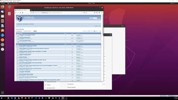Reload the Firefox page
The width and height of the screenshot is (178, 100).
pos(20,12)
